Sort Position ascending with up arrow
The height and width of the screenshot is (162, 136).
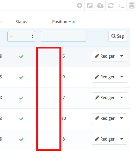(x=74, y=22)
